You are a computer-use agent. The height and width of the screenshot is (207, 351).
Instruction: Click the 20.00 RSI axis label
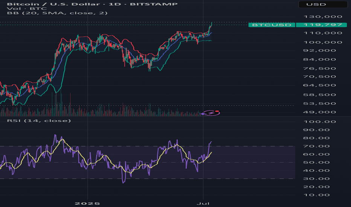click(x=316, y=187)
